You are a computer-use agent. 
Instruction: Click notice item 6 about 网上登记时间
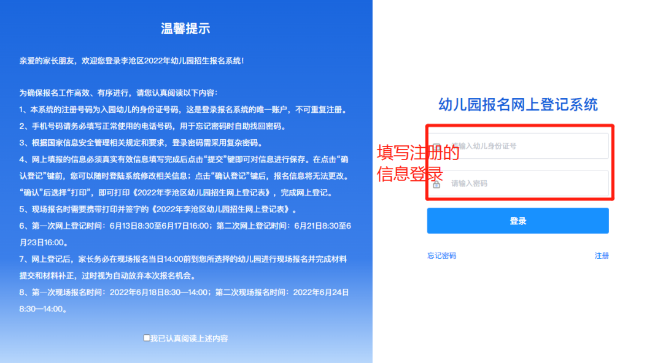click(x=185, y=234)
